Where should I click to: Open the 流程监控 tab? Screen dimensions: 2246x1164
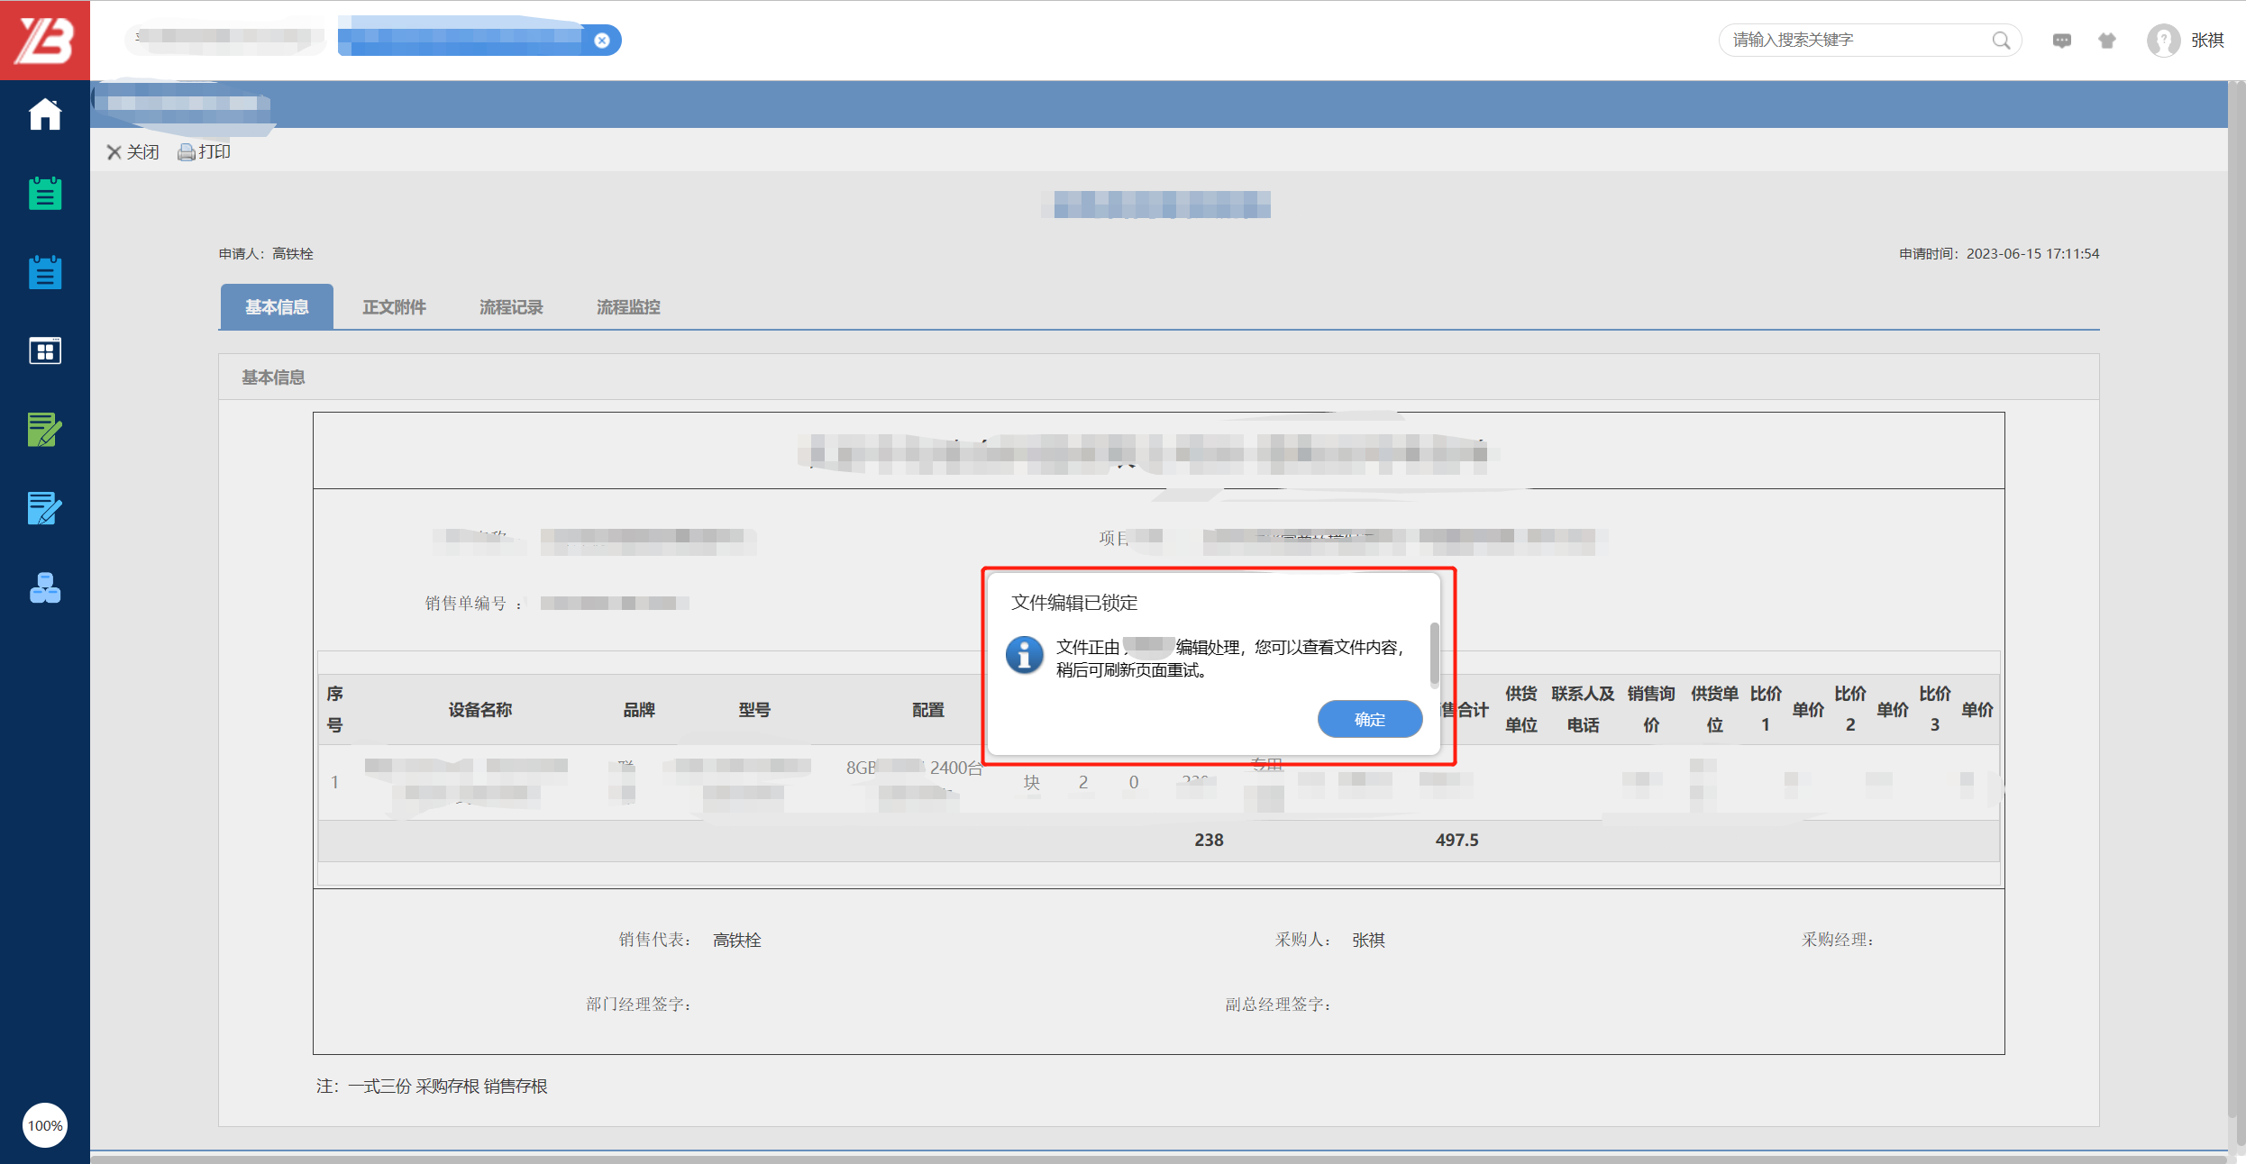pyautogui.click(x=628, y=307)
